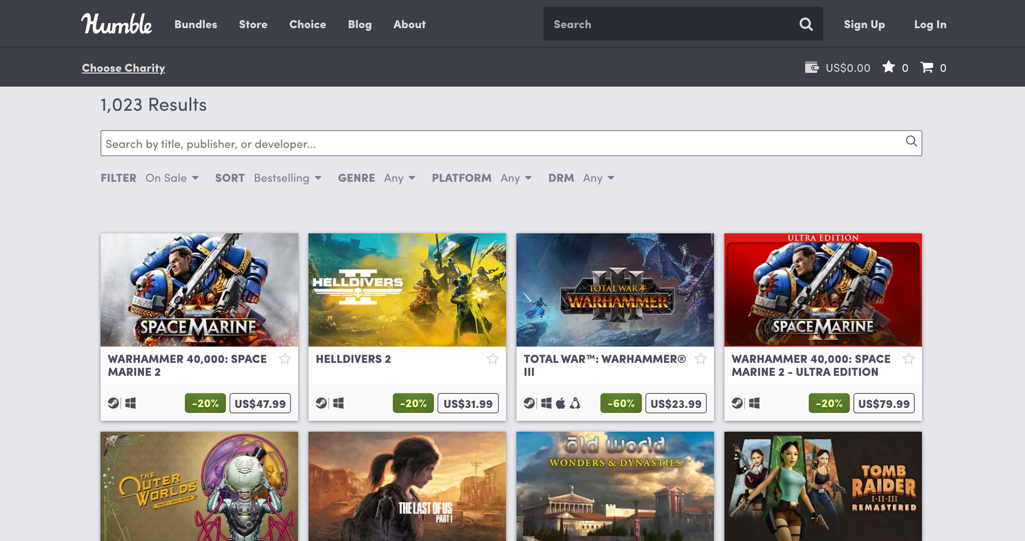Click the wallet balance icon

811,68
